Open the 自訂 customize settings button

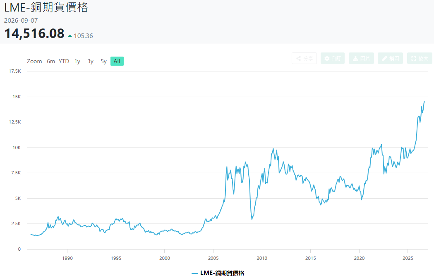tap(332, 58)
